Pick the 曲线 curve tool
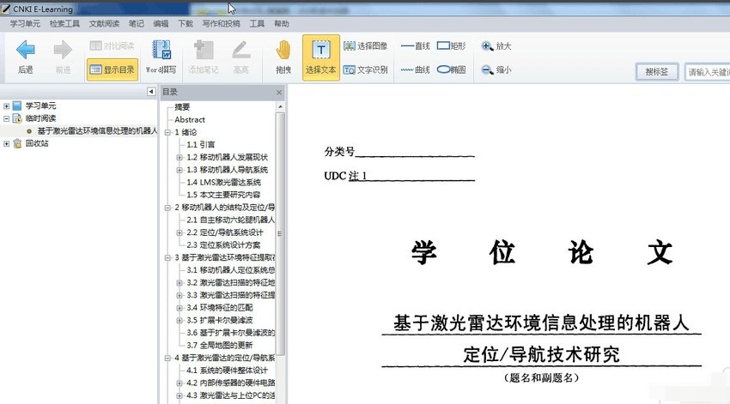730x404 pixels. click(415, 69)
